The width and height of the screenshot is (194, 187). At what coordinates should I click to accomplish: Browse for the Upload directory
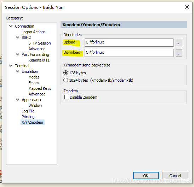(x=179, y=43)
